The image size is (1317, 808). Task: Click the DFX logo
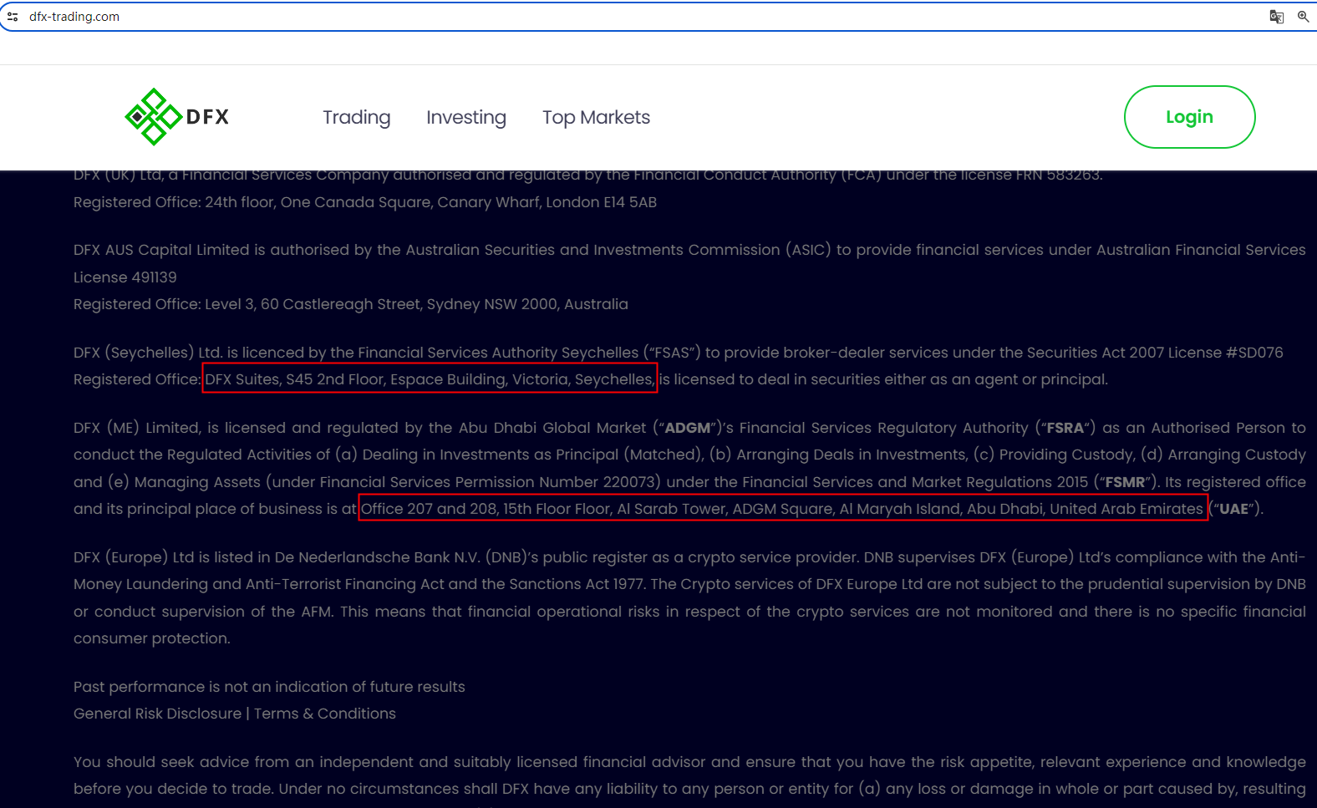pyautogui.click(x=176, y=117)
